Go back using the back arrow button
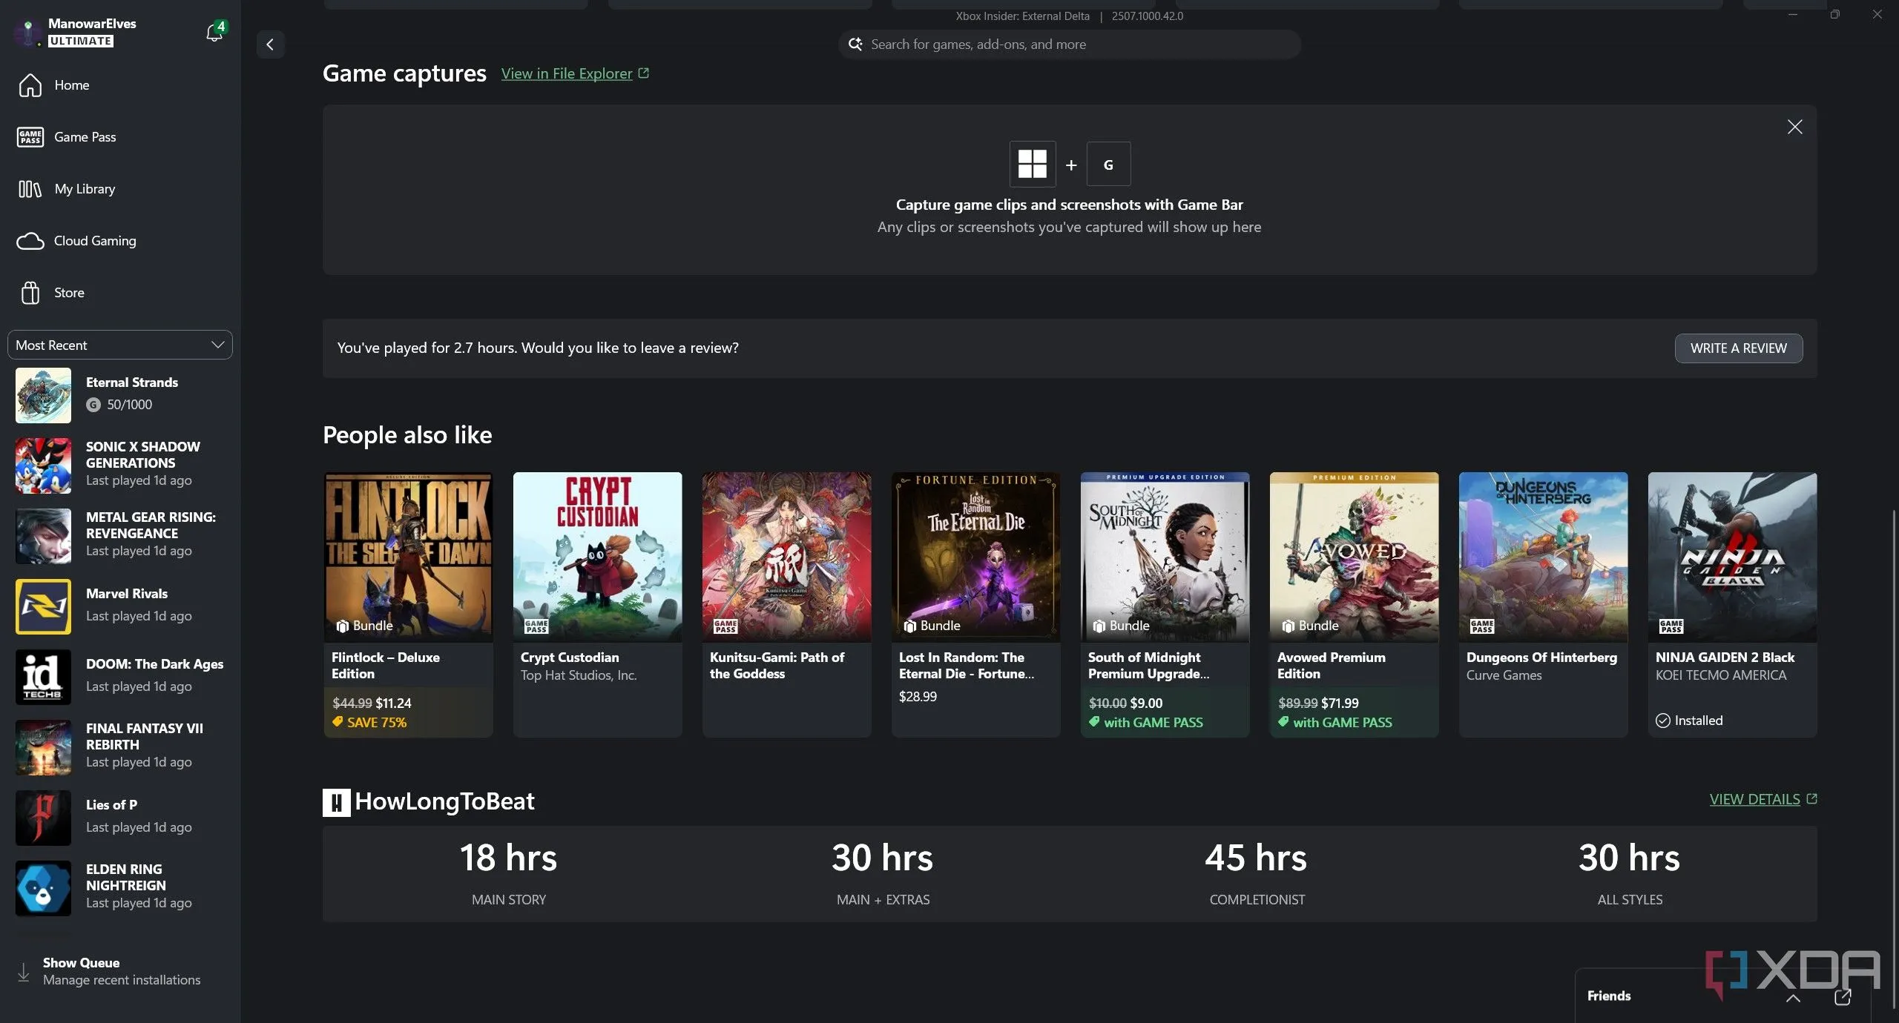Viewport: 1899px width, 1023px height. (x=270, y=44)
